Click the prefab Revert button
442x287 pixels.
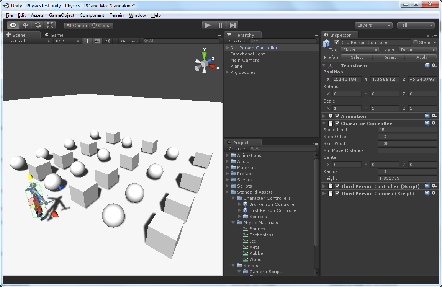tap(390, 57)
